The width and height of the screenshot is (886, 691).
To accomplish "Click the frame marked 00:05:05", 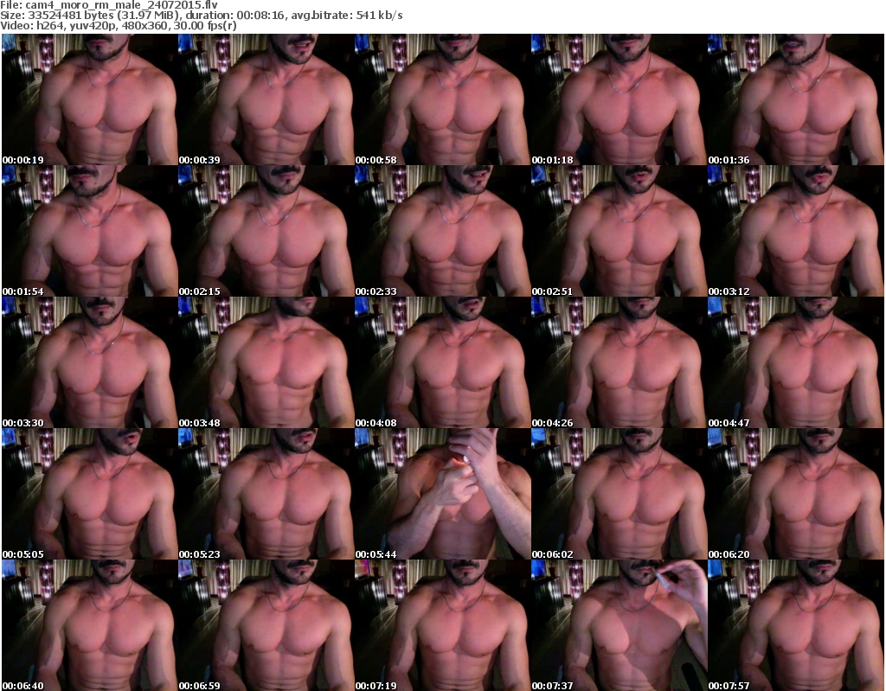I will [89, 494].
